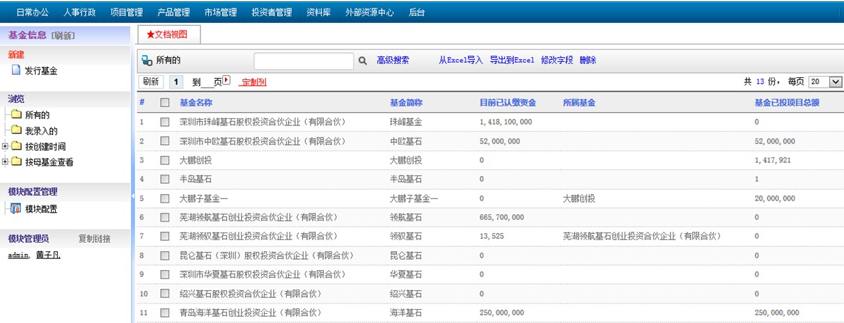Check the box for 领驭基石 row
This screenshot has height=323, width=844.
(165, 236)
